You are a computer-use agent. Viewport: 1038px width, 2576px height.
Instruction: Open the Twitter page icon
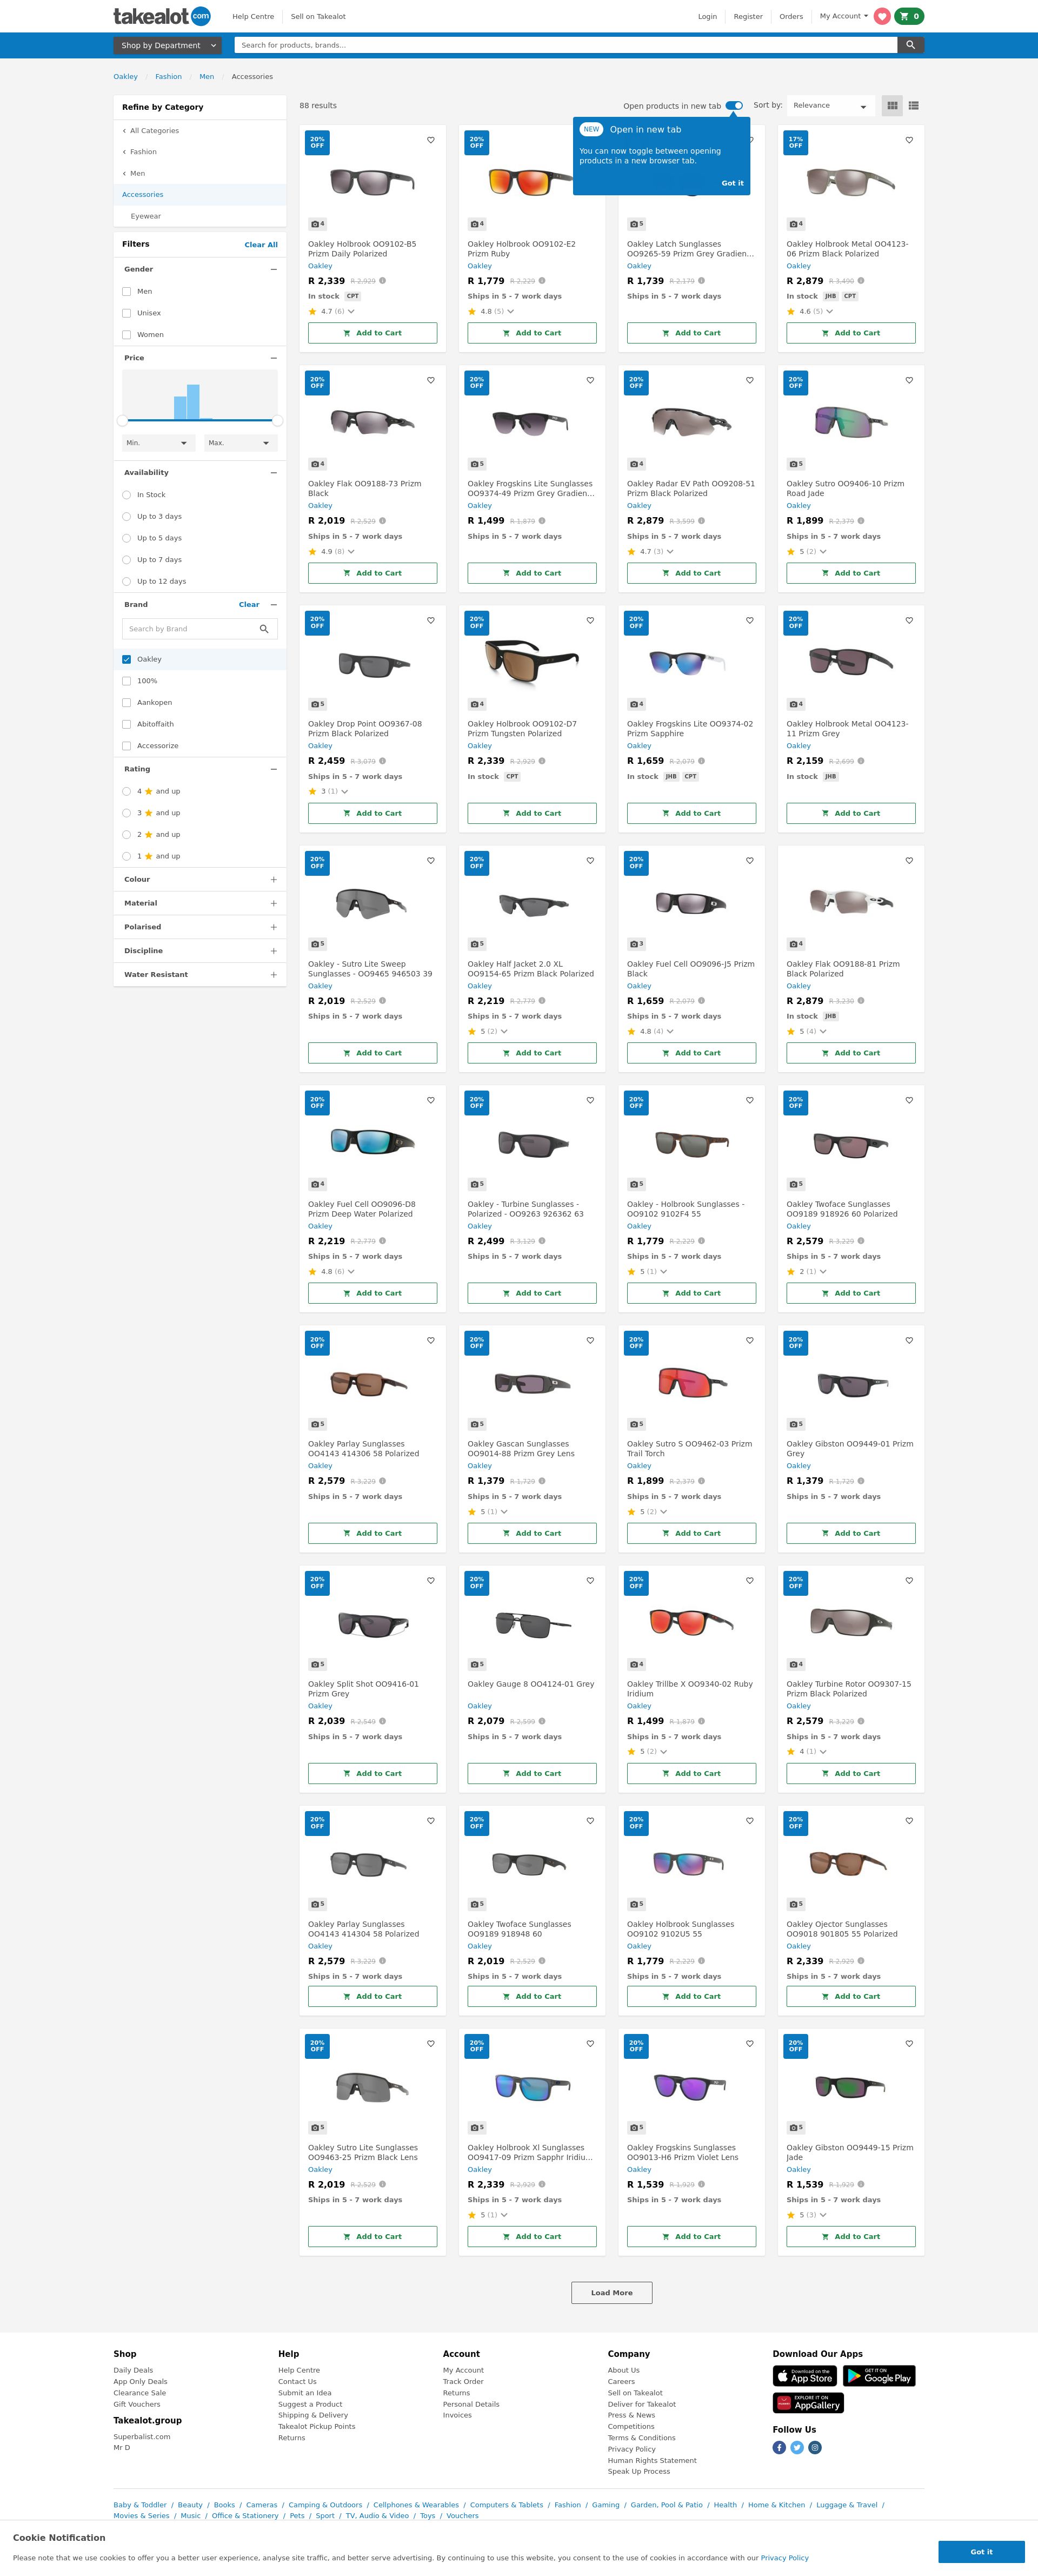pyautogui.click(x=797, y=2447)
